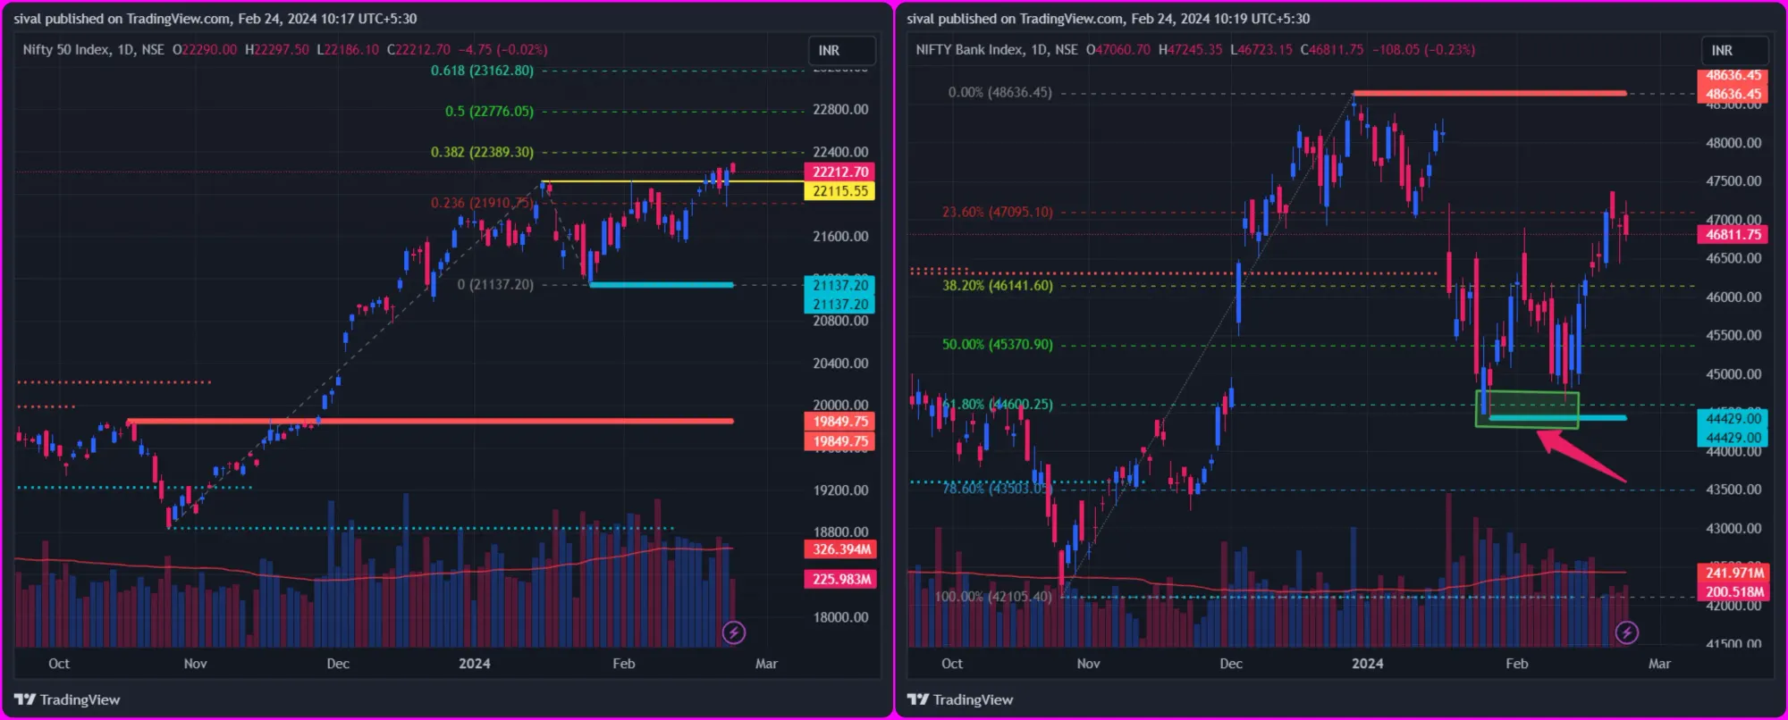Select the yellow 22115.55 price label

839,191
